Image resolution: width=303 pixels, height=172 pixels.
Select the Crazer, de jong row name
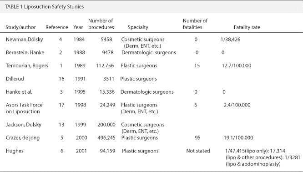23,138
